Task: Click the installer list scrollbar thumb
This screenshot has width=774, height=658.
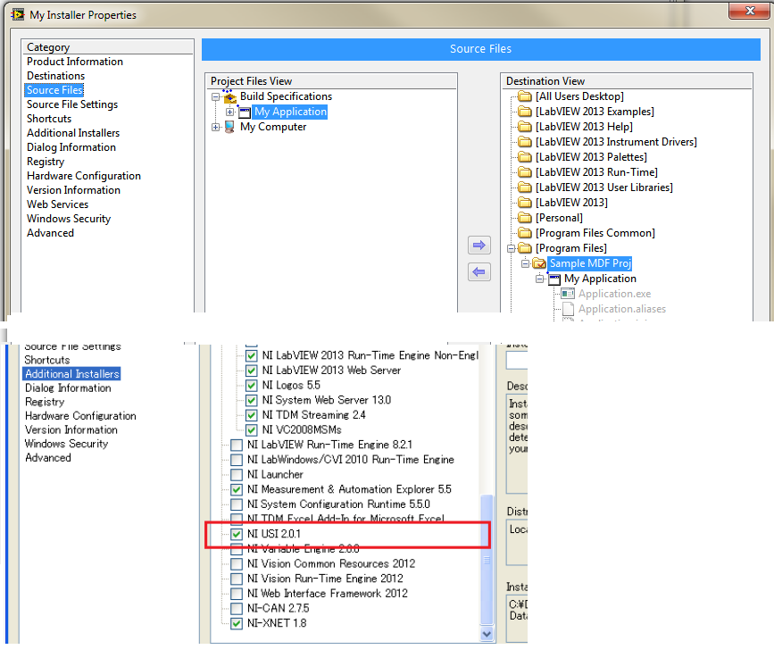Action: tap(487, 560)
